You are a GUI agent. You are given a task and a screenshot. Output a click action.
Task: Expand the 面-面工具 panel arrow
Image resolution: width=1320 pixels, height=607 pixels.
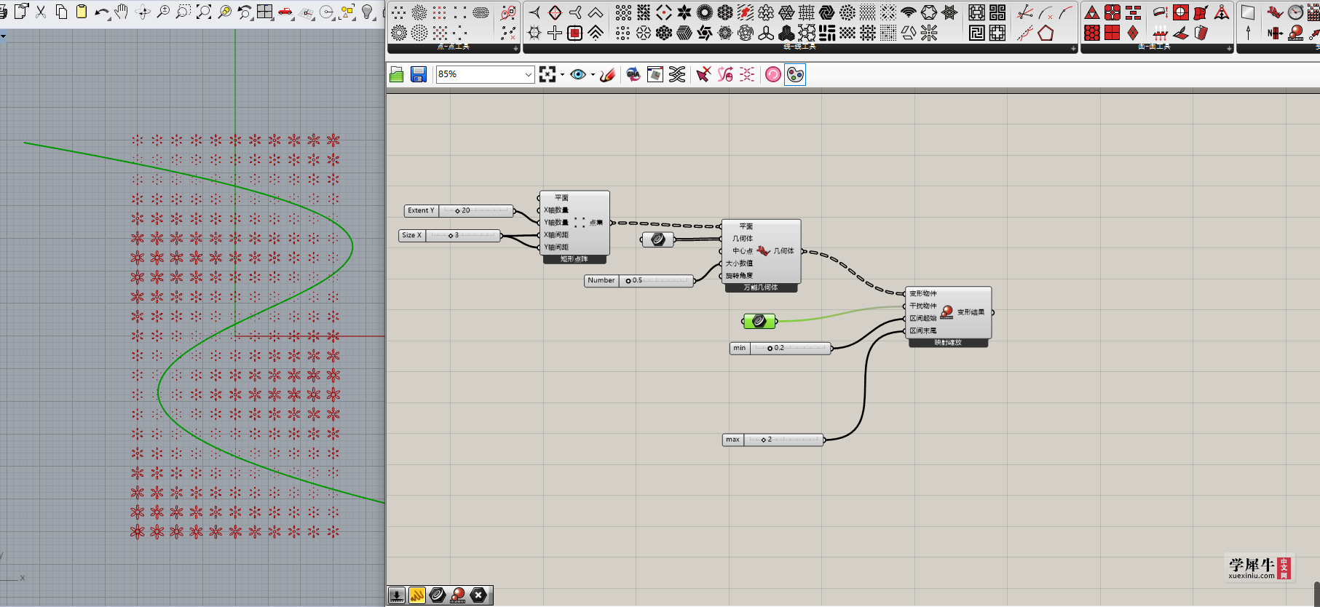pos(1229,49)
